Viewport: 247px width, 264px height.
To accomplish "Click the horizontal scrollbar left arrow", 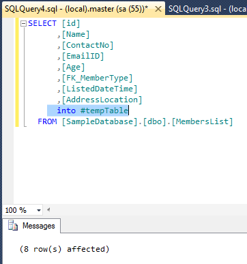I will [x=48, y=209].
